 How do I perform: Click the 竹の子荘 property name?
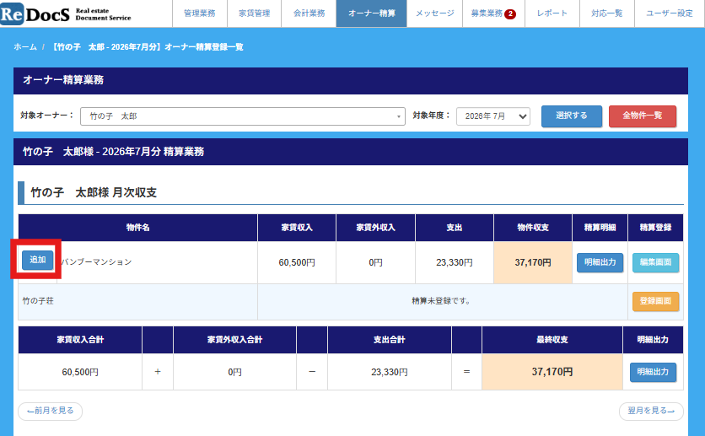tap(38, 301)
